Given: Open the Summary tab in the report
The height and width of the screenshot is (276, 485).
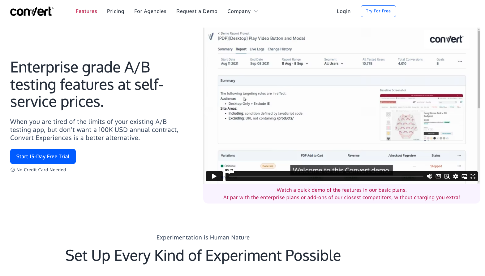Looking at the screenshot, I should (225, 49).
